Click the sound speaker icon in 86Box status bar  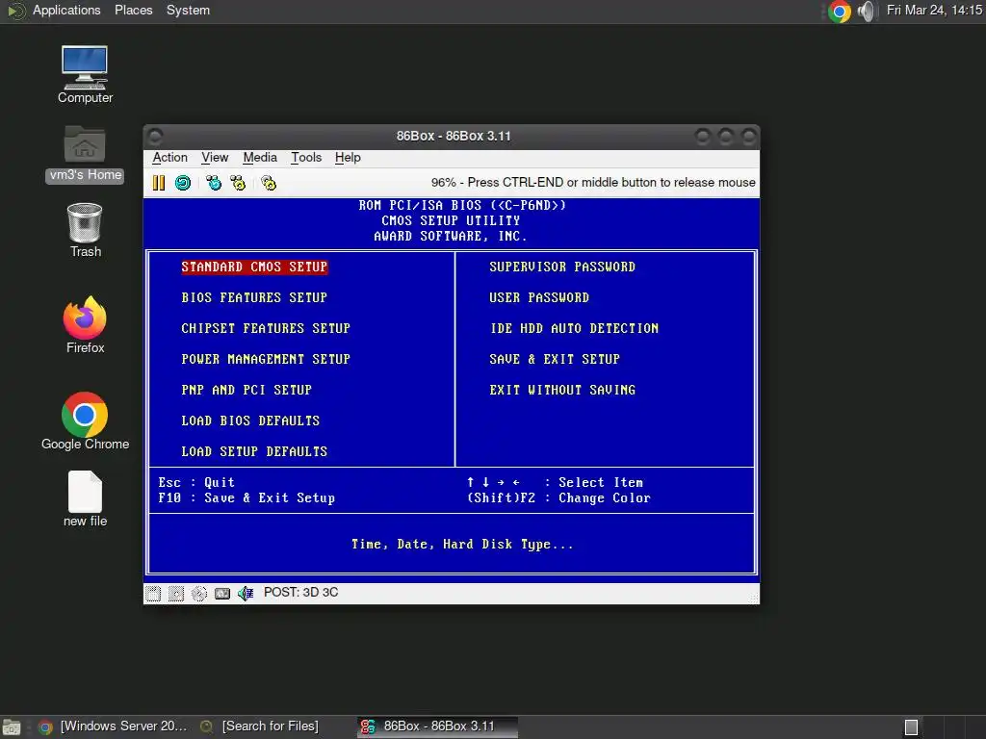pos(246,593)
